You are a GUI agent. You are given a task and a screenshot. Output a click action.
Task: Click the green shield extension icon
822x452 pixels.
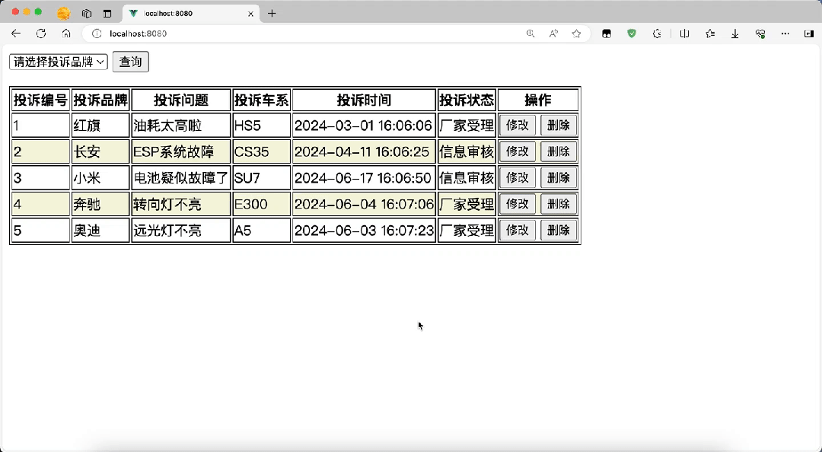tap(632, 33)
